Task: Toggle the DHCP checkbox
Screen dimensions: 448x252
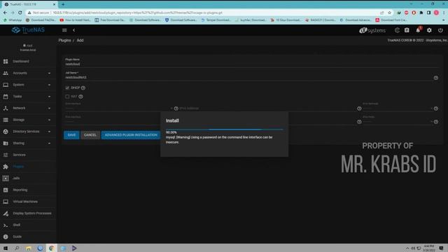Action: click(x=67, y=87)
